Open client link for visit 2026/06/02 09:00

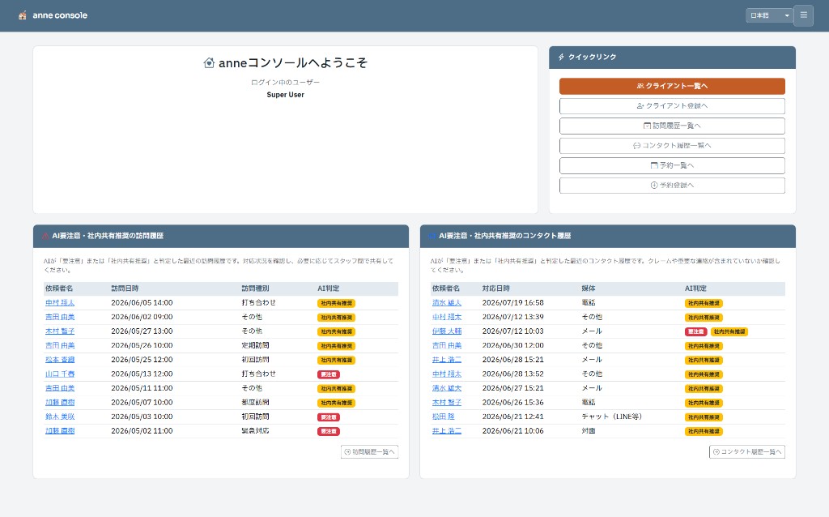(60, 317)
